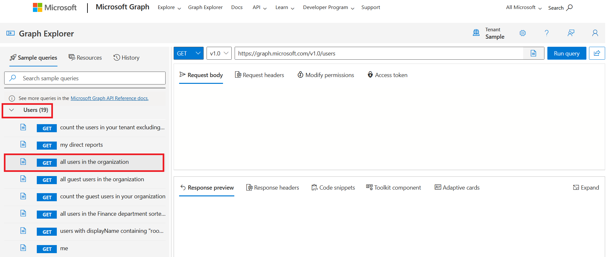Select the Request body tab
This screenshot has height=257, width=609.
201,75
